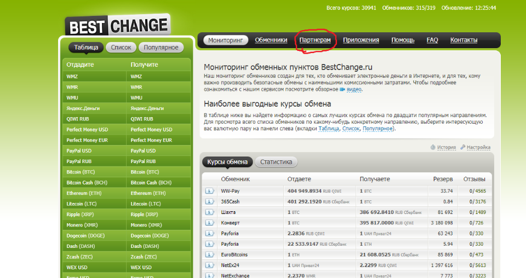The width and height of the screenshot is (526, 278).
Task: Open Партнерам menu item
Action: coord(315,40)
